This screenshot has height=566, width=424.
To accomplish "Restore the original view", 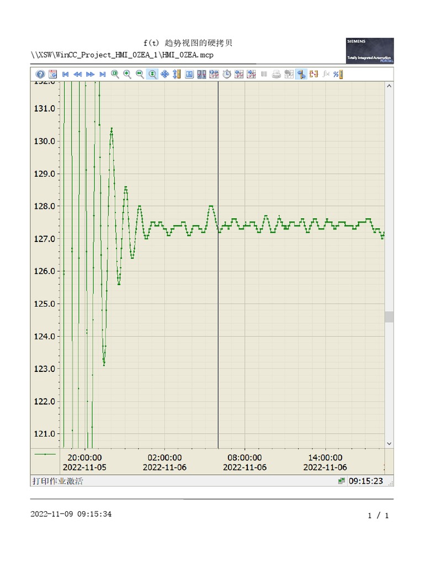I will [x=189, y=75].
